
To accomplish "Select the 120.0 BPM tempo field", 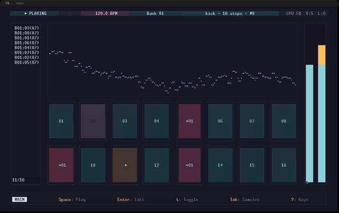I will (x=105, y=13).
